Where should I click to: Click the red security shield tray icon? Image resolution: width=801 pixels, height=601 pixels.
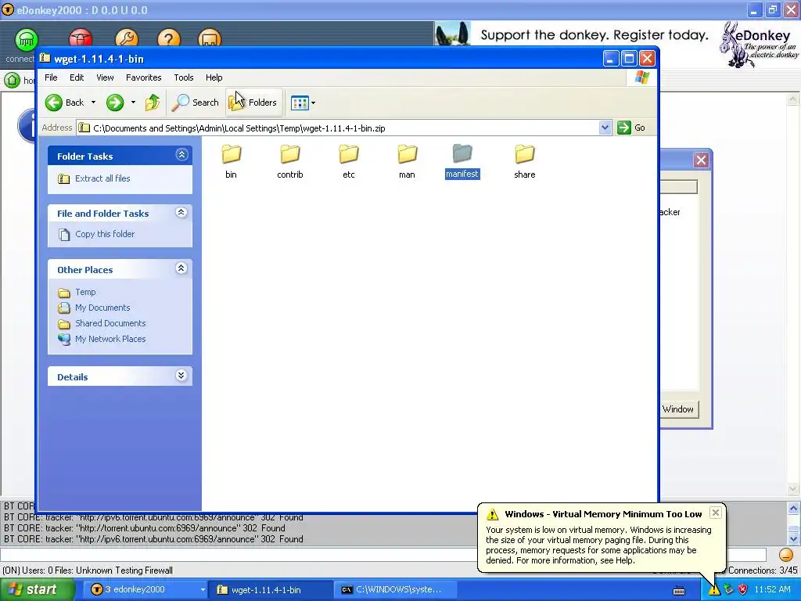[743, 590]
